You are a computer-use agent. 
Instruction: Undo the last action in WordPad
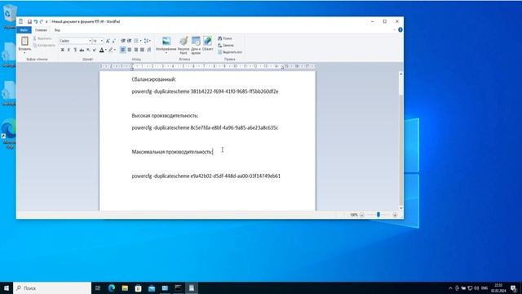click(35, 22)
